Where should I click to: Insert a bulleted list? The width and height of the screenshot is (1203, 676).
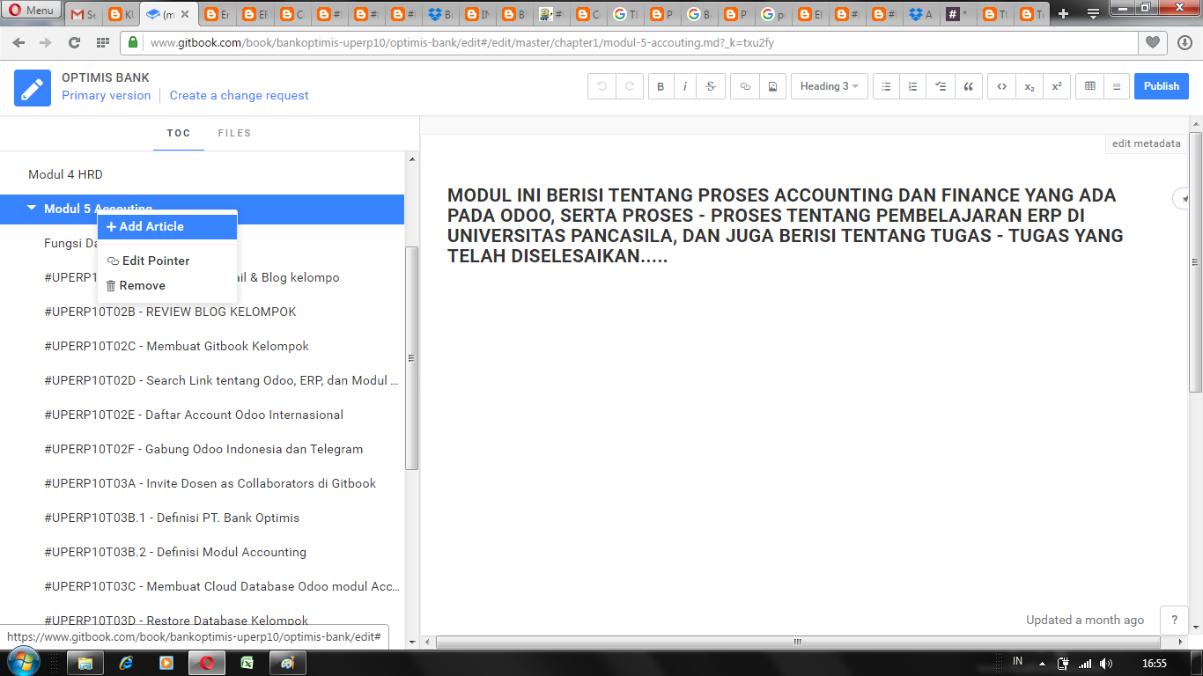click(x=887, y=86)
